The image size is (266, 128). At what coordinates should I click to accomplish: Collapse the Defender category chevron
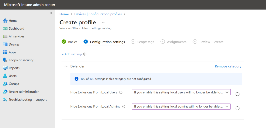pos(66,66)
